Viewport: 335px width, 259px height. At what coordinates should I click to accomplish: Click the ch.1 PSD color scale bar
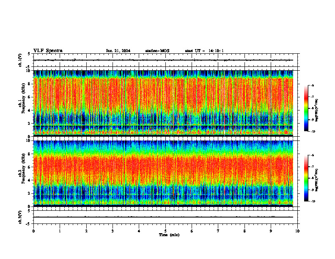(306, 108)
